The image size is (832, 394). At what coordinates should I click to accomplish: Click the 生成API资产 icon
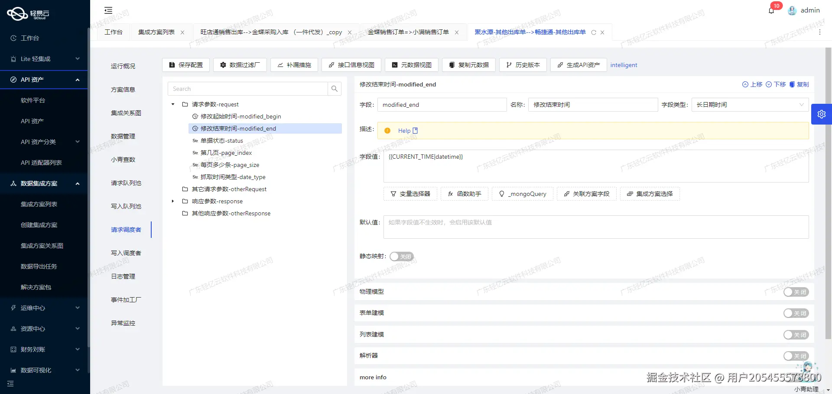pos(559,65)
